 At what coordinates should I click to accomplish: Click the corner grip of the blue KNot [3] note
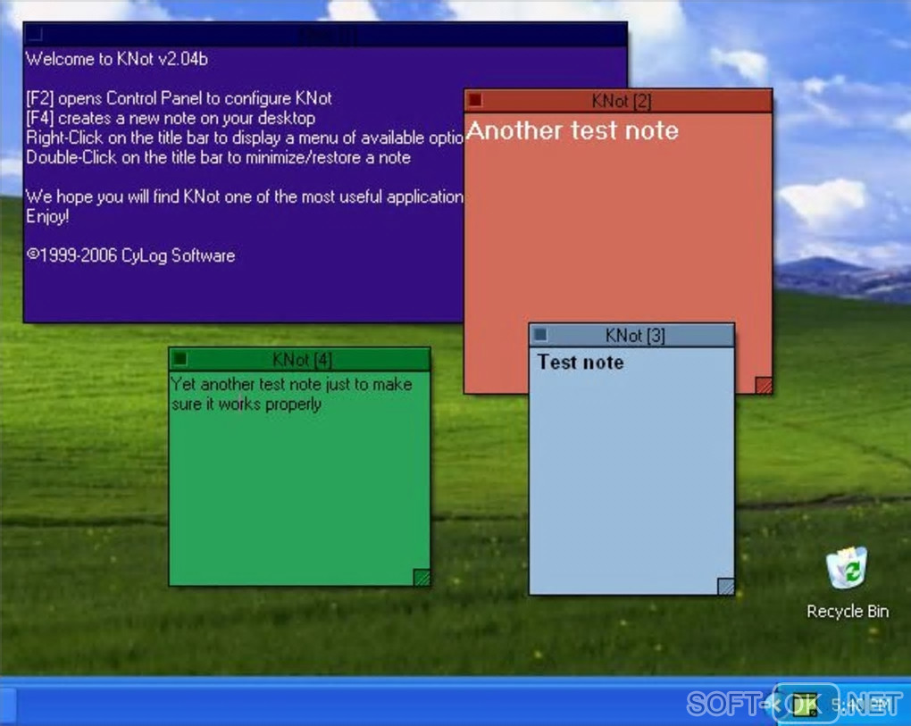(725, 586)
